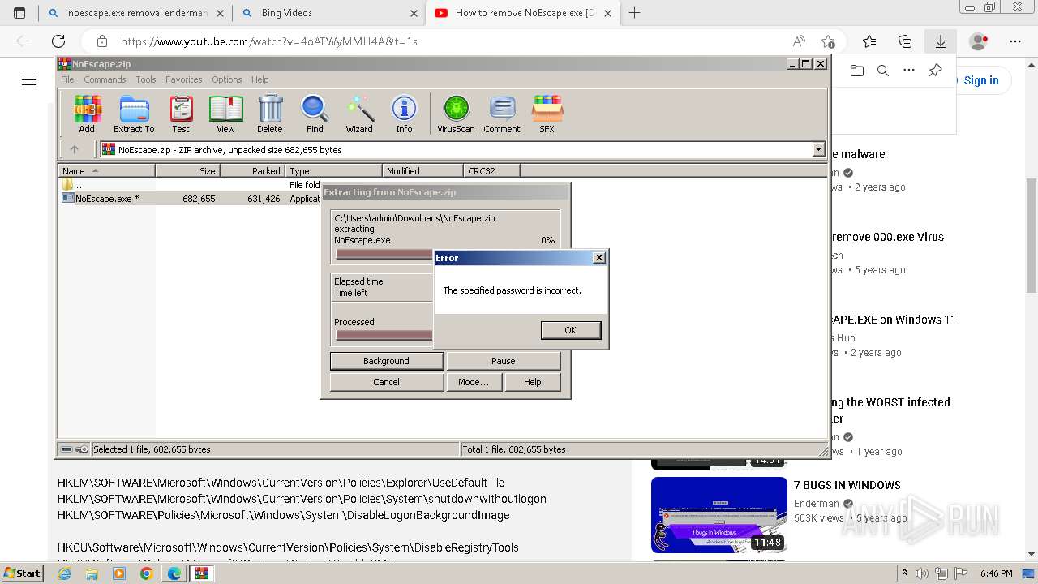The image size is (1038, 584).
Task: Click OK in the Error dialog
Action: pos(570,330)
